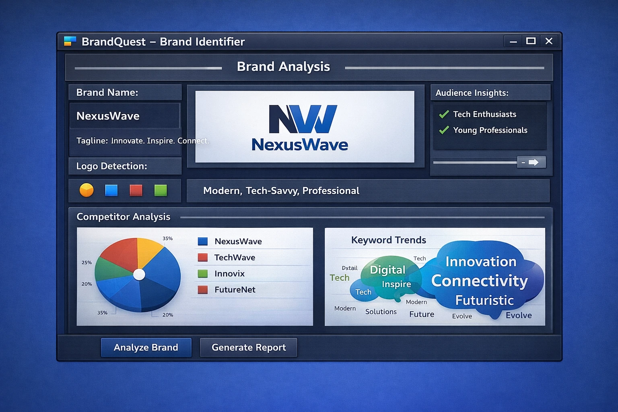Toggle the Tech Enthusiasts checkmark
This screenshot has width=618, height=412.
[x=444, y=115]
